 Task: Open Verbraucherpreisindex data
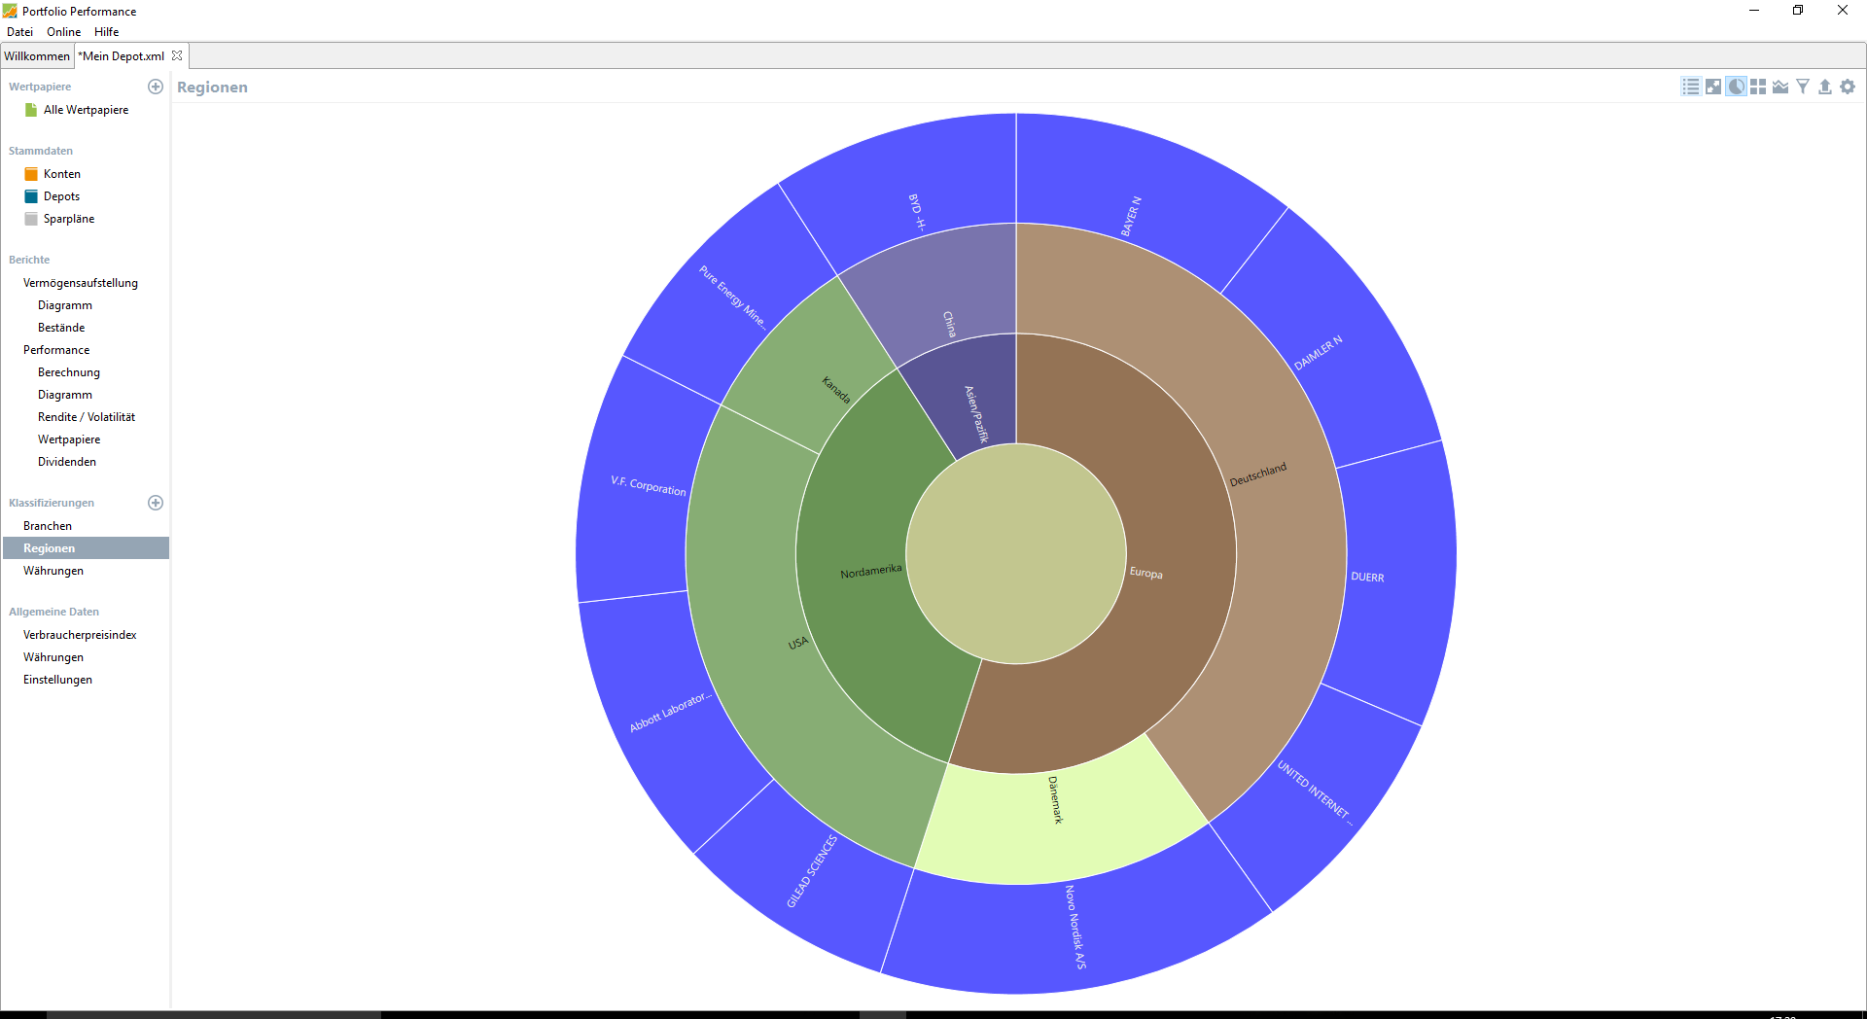(x=80, y=635)
